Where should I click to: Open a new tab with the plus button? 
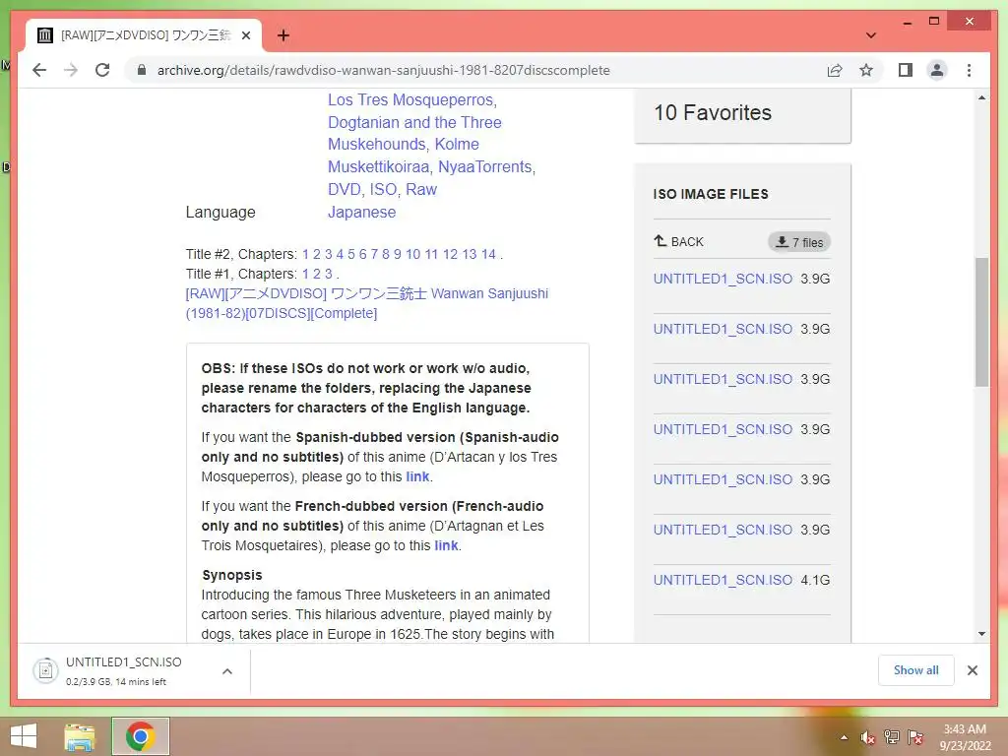coord(283,34)
